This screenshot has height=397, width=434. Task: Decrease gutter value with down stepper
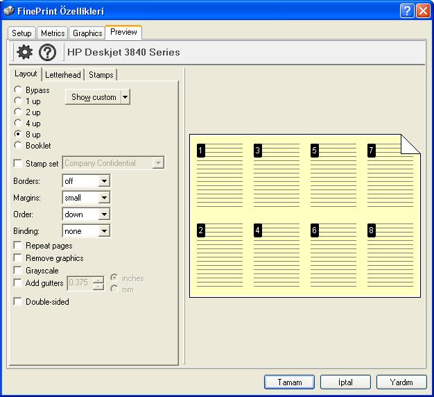tap(98, 287)
